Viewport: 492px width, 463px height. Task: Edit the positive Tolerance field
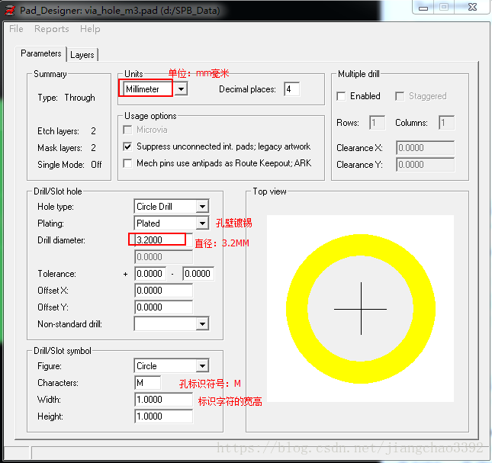click(150, 274)
